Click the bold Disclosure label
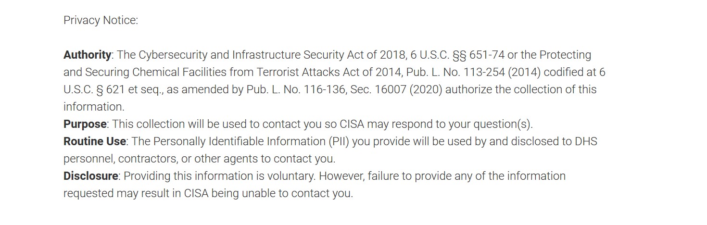707x225 pixels. point(90,176)
